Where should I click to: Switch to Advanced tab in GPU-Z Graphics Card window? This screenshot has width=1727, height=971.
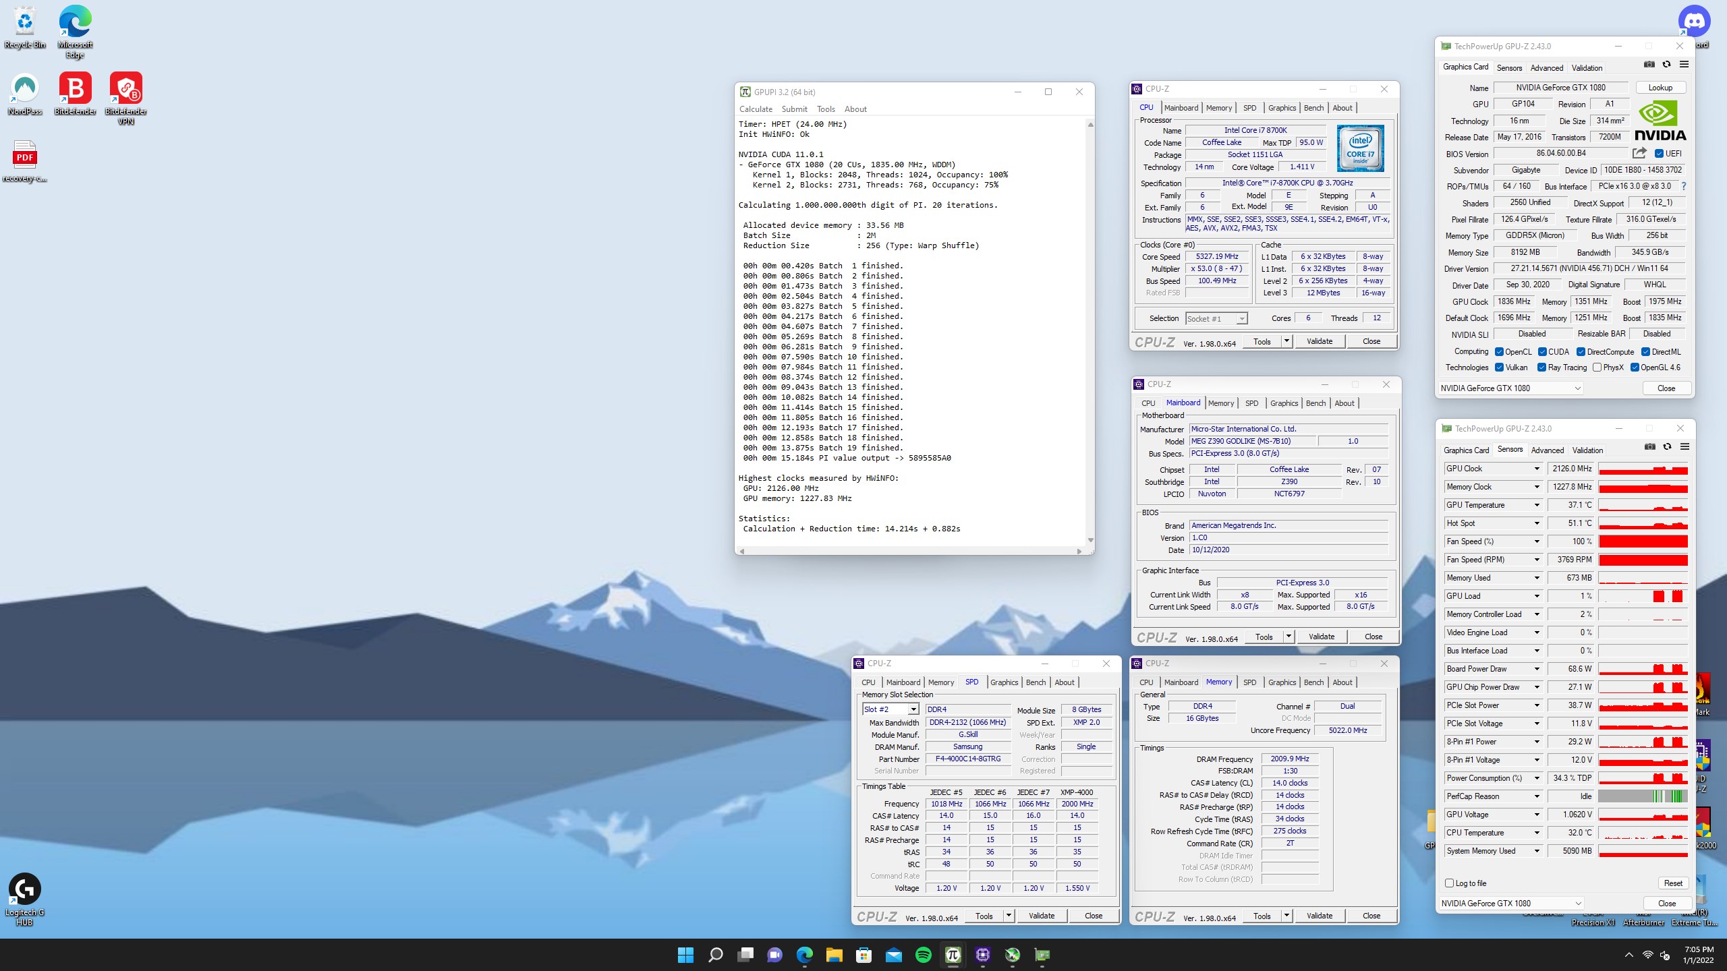pos(1546,68)
